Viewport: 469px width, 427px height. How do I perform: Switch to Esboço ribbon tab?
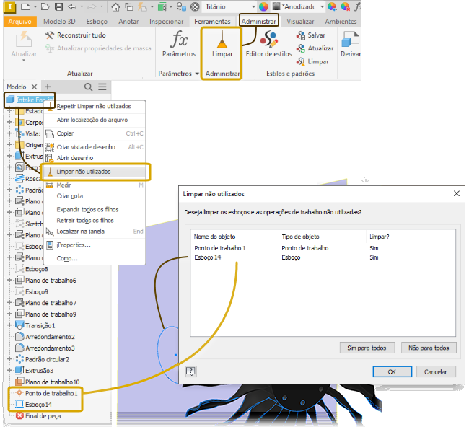click(x=97, y=22)
